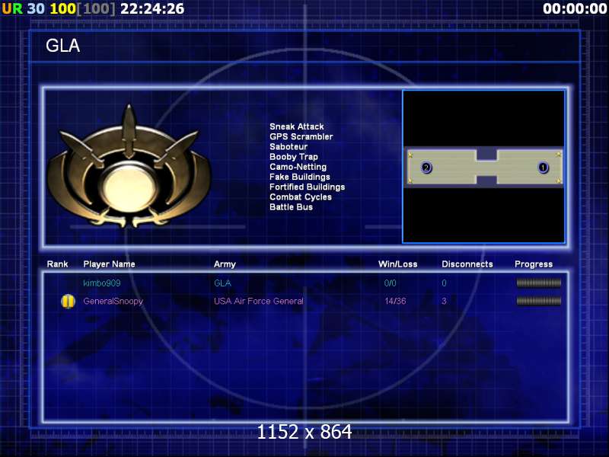
Task: Select player kimbo909
Action: pyautogui.click(x=102, y=283)
